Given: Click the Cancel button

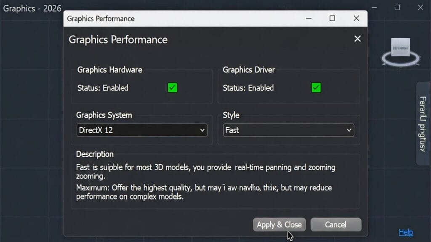Looking at the screenshot, I should click(x=336, y=224).
